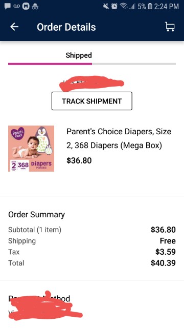Tap the Wi-Fi signal status icon
The image size is (184, 328).
tap(124, 7)
